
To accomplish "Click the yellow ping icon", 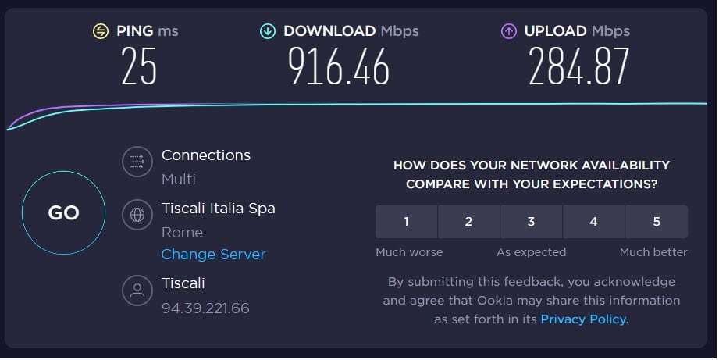I will tap(100, 31).
